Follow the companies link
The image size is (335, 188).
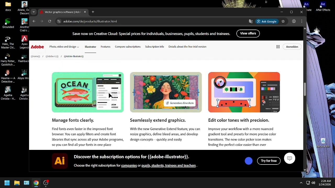pos(129,166)
